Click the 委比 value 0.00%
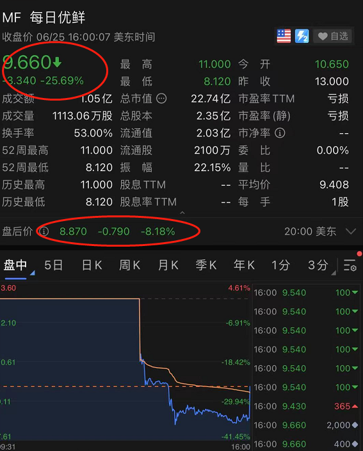 pos(333,150)
